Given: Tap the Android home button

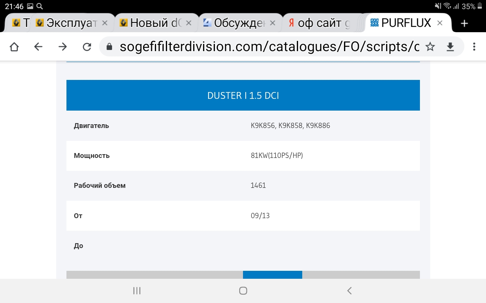Looking at the screenshot, I should point(243,291).
